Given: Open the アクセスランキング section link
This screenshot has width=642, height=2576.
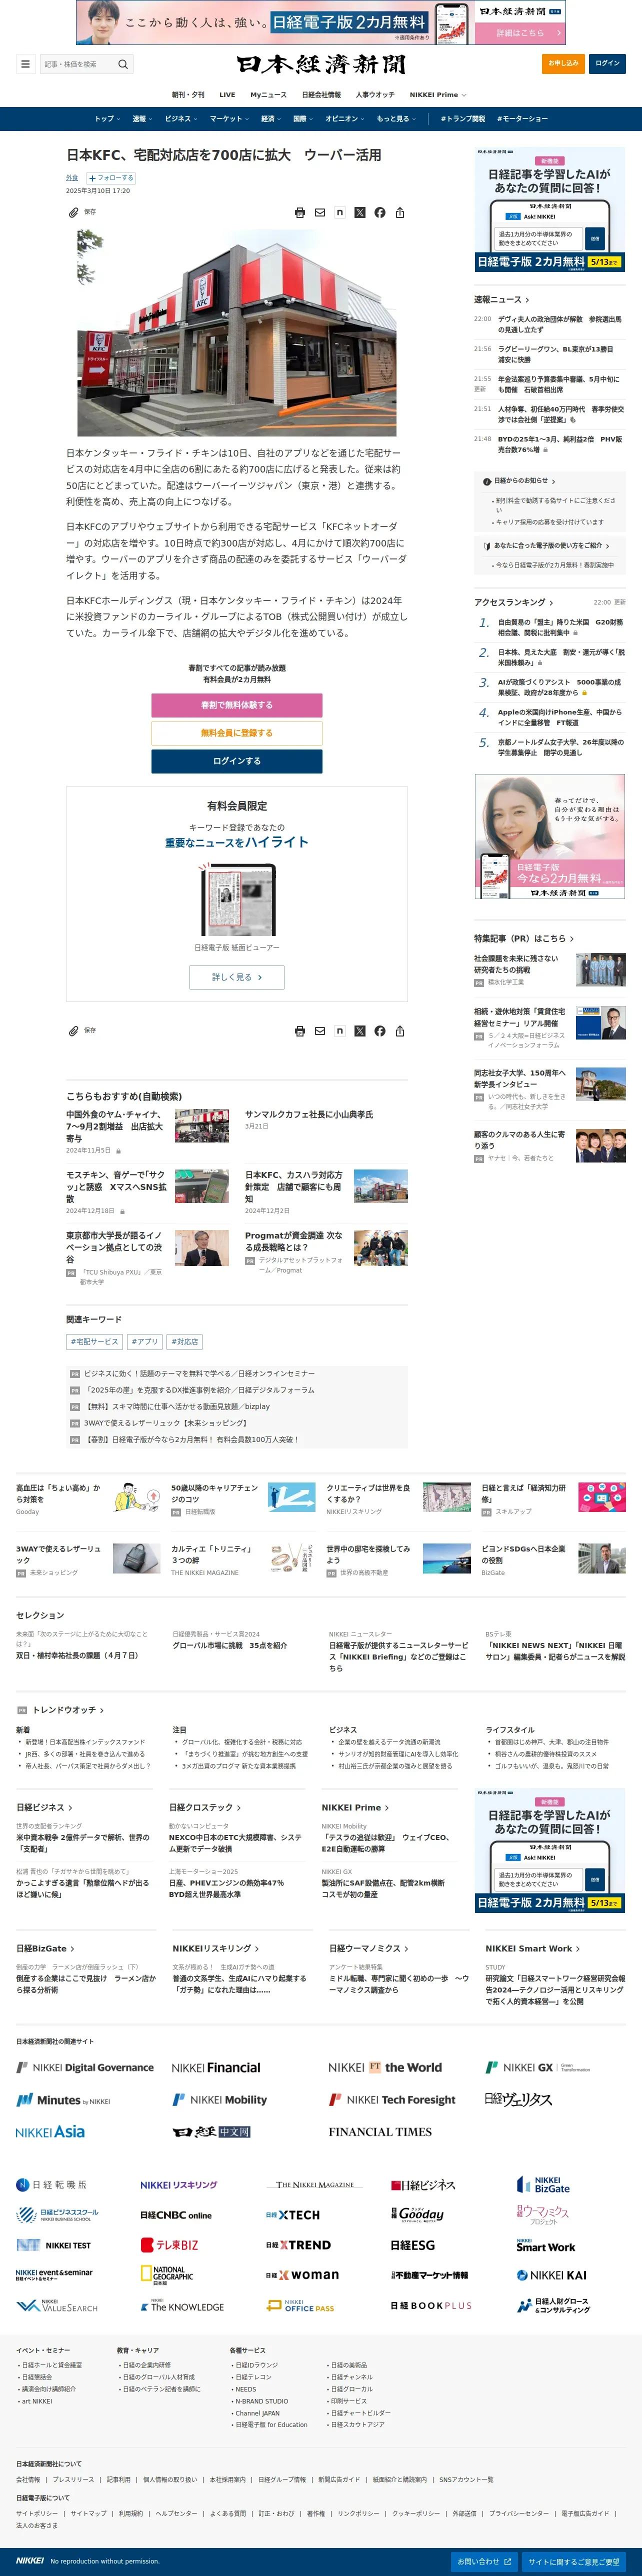Looking at the screenshot, I should click(514, 602).
